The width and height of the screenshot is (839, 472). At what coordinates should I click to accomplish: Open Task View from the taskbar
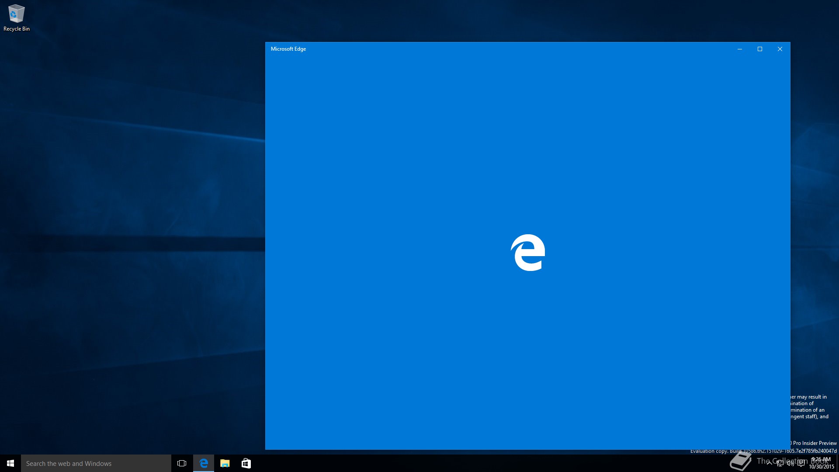(x=182, y=463)
